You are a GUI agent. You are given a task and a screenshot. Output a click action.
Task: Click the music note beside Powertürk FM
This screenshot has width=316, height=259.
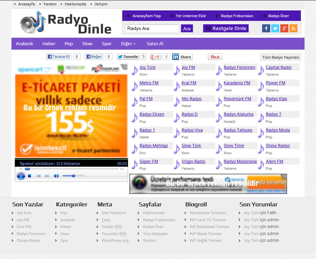click(219, 102)
